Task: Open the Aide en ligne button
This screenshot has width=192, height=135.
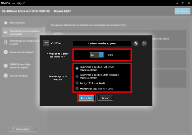Action: 23,129
